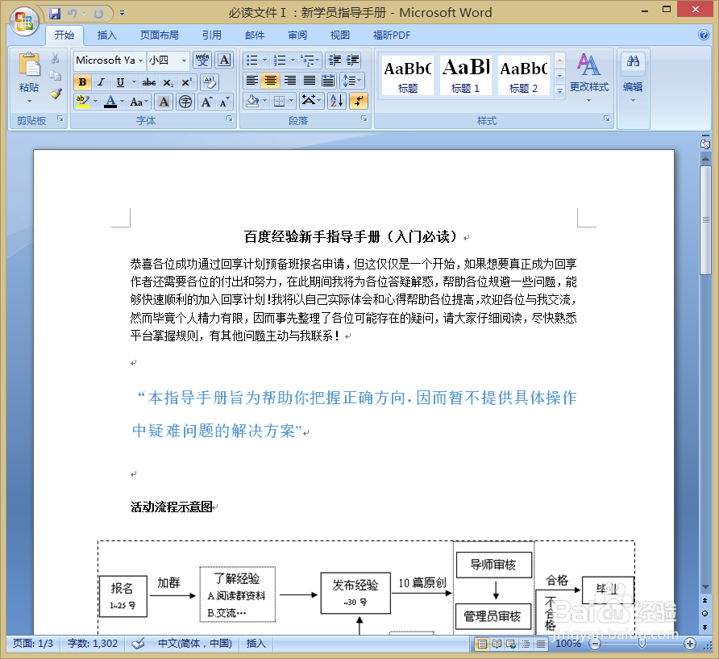719x659 pixels.
Task: Apply superscript formatting
Action: [187, 82]
